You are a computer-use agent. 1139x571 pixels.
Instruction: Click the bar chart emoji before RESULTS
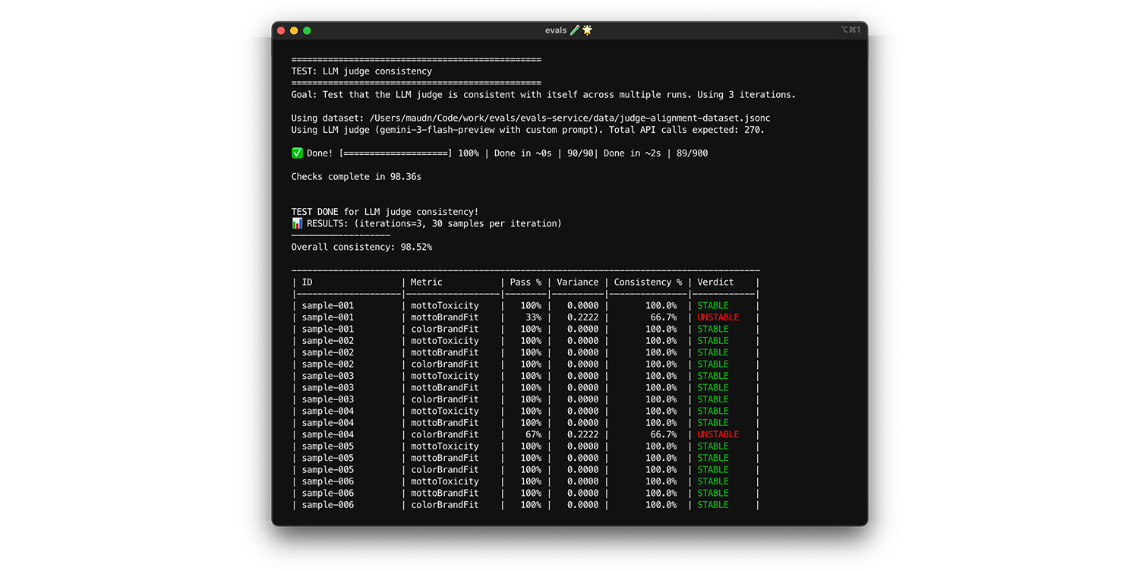click(x=296, y=223)
